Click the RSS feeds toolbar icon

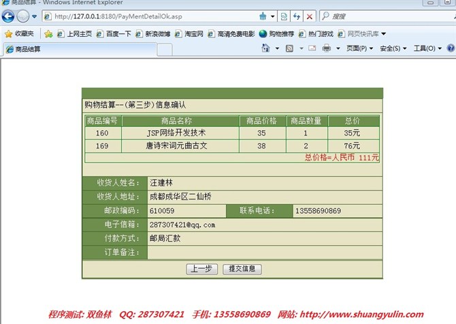point(290,48)
